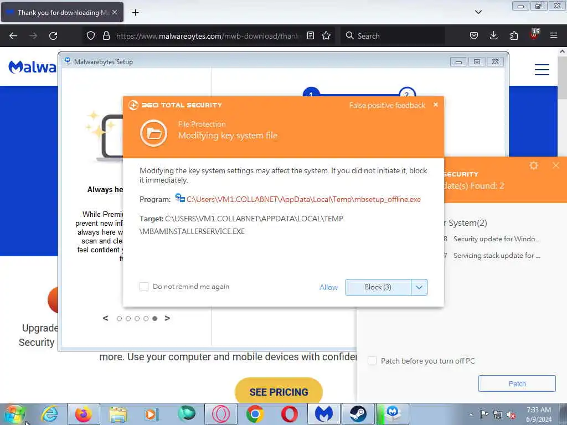Go to next Malwarebytes setup slide
The width and height of the screenshot is (567, 425).
167,318
